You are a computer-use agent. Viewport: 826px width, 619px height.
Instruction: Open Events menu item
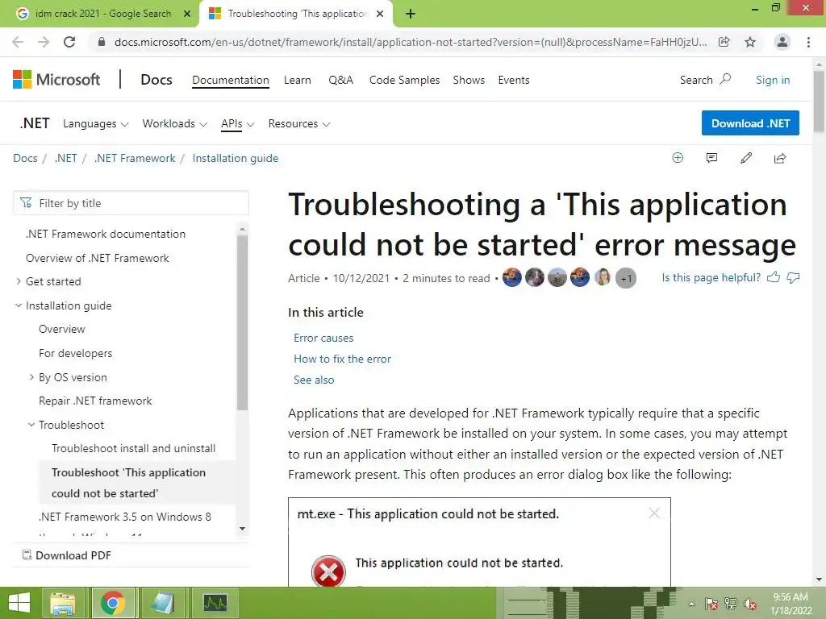514,80
